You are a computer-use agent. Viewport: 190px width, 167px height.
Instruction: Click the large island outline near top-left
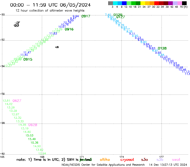tap(17, 24)
